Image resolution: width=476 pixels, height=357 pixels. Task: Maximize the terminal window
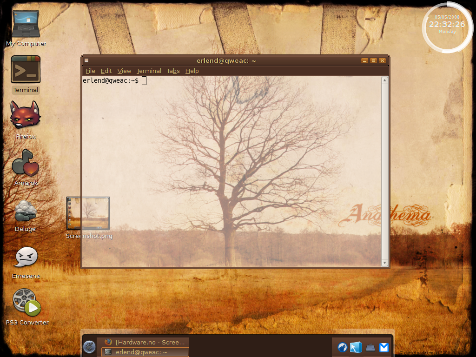click(x=373, y=61)
